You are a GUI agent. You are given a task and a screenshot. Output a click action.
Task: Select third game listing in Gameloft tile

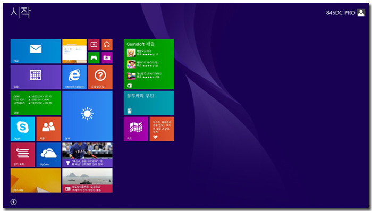click(x=145, y=75)
